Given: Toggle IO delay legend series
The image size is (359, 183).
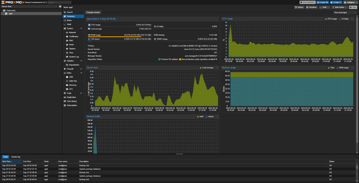Looking at the screenshot, I should coord(344,19).
